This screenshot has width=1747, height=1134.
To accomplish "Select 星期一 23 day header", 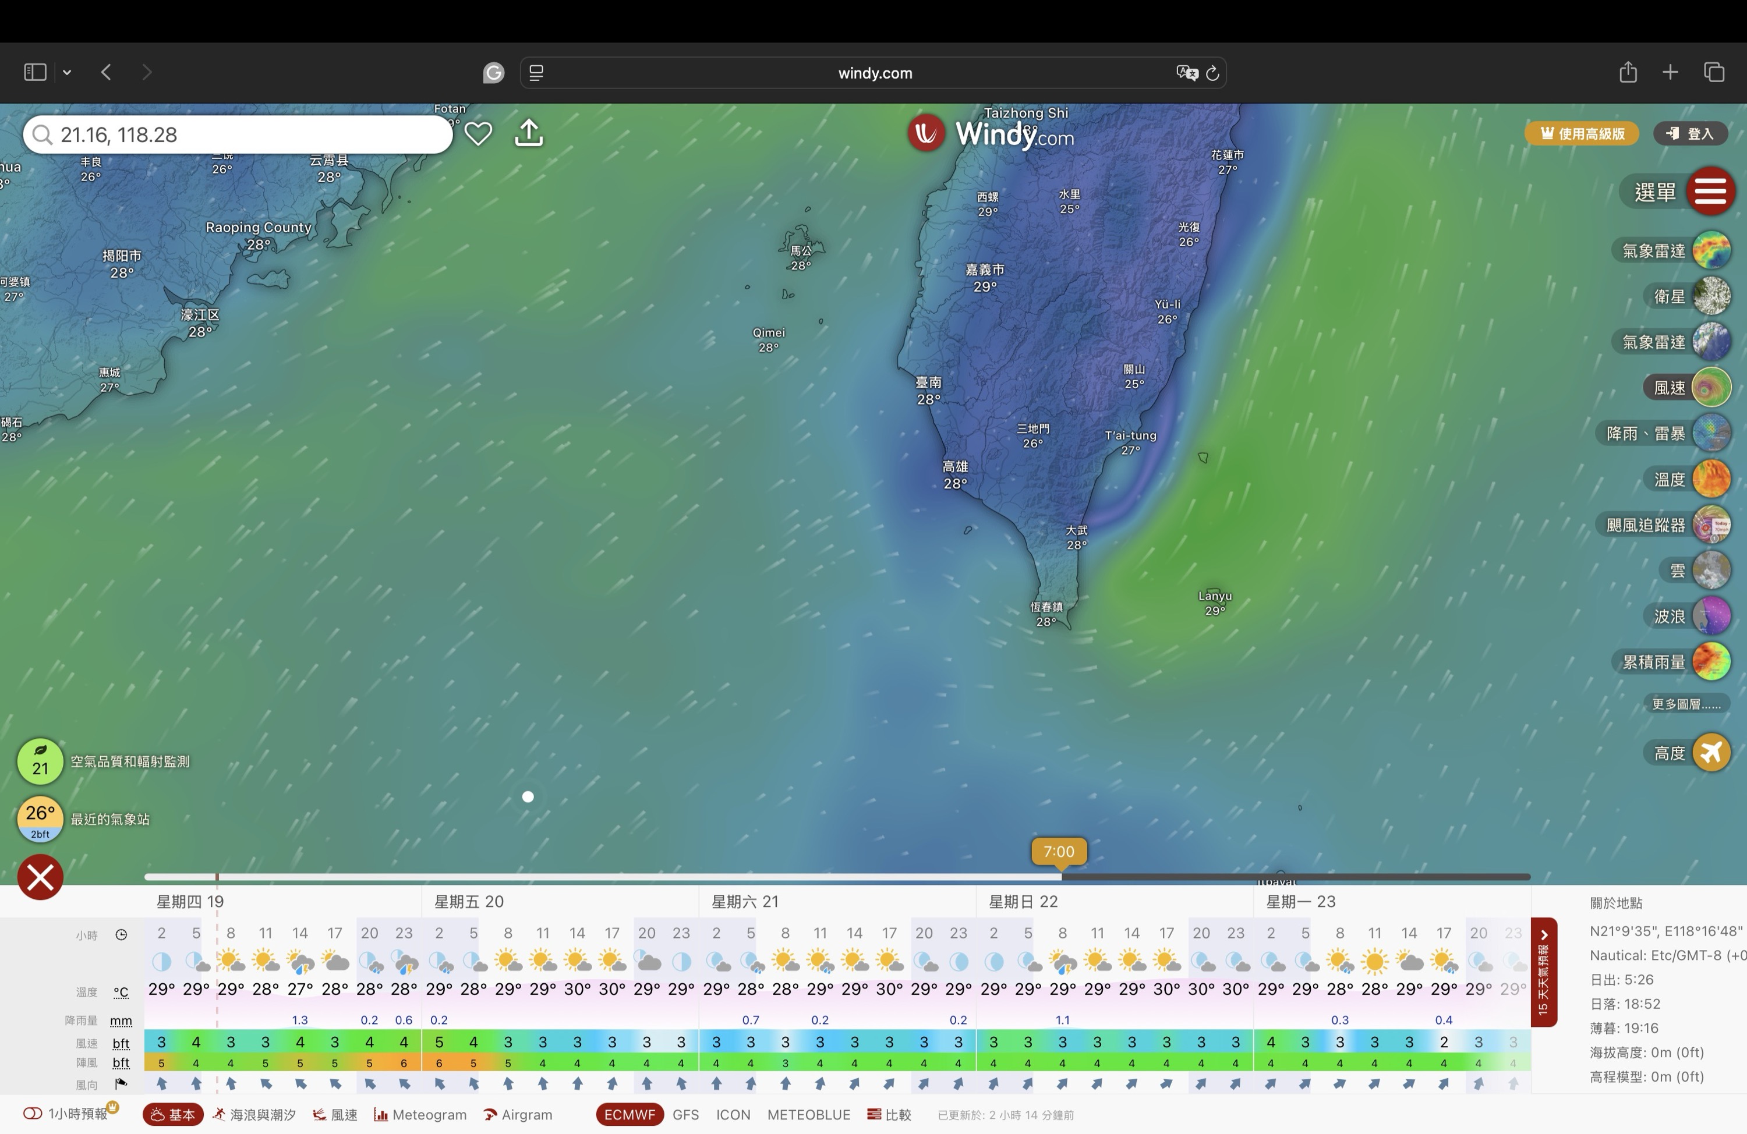I will coord(1301,901).
